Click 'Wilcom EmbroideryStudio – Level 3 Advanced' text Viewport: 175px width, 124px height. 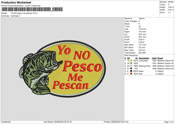(x=21, y=6)
